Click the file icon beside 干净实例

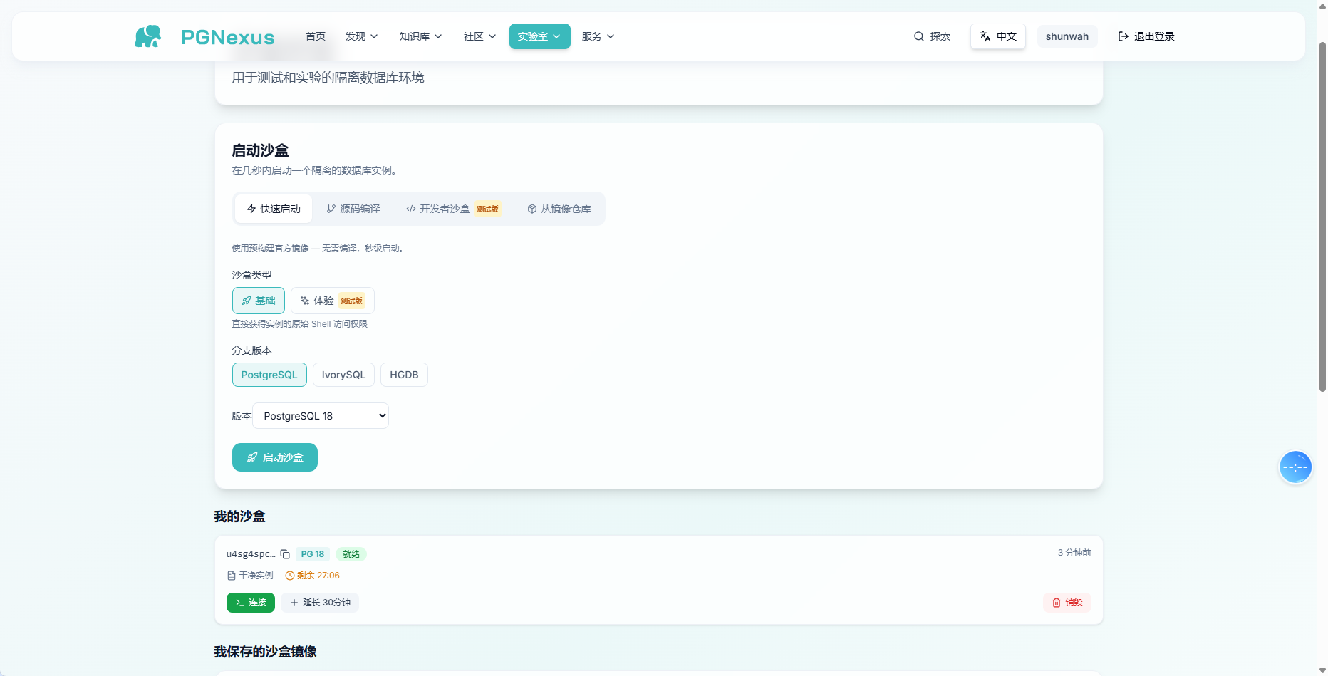231,576
